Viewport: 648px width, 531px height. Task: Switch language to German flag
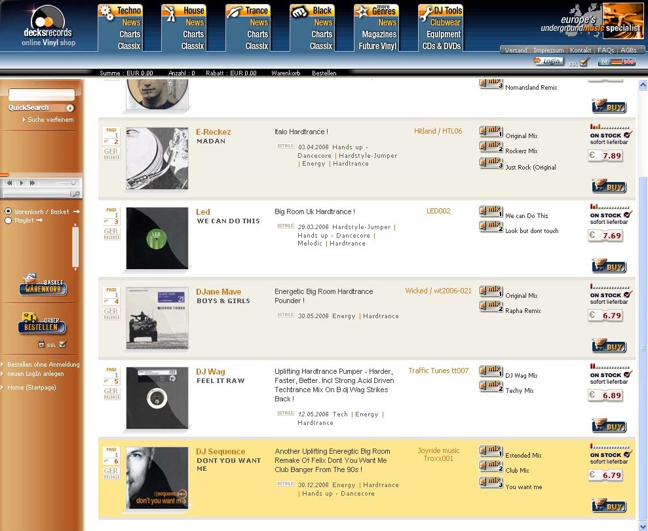coord(617,62)
